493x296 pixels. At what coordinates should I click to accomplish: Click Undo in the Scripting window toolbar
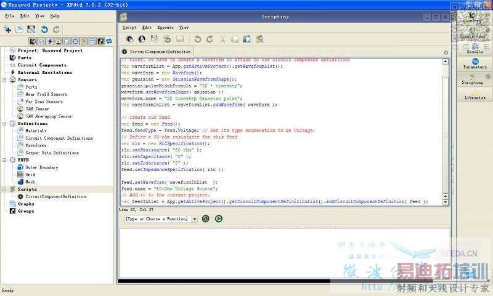tap(197, 39)
